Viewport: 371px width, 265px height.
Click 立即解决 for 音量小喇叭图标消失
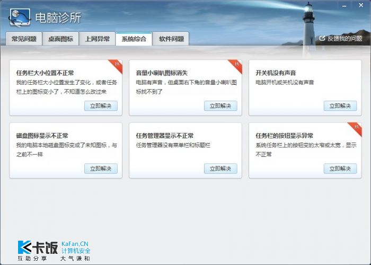click(220, 106)
